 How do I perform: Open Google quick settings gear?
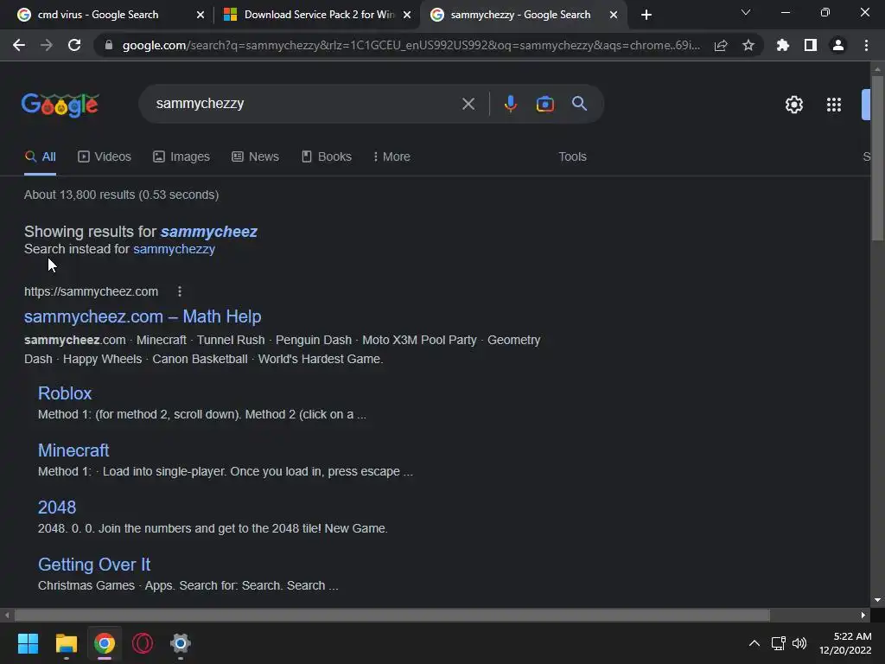tap(794, 105)
